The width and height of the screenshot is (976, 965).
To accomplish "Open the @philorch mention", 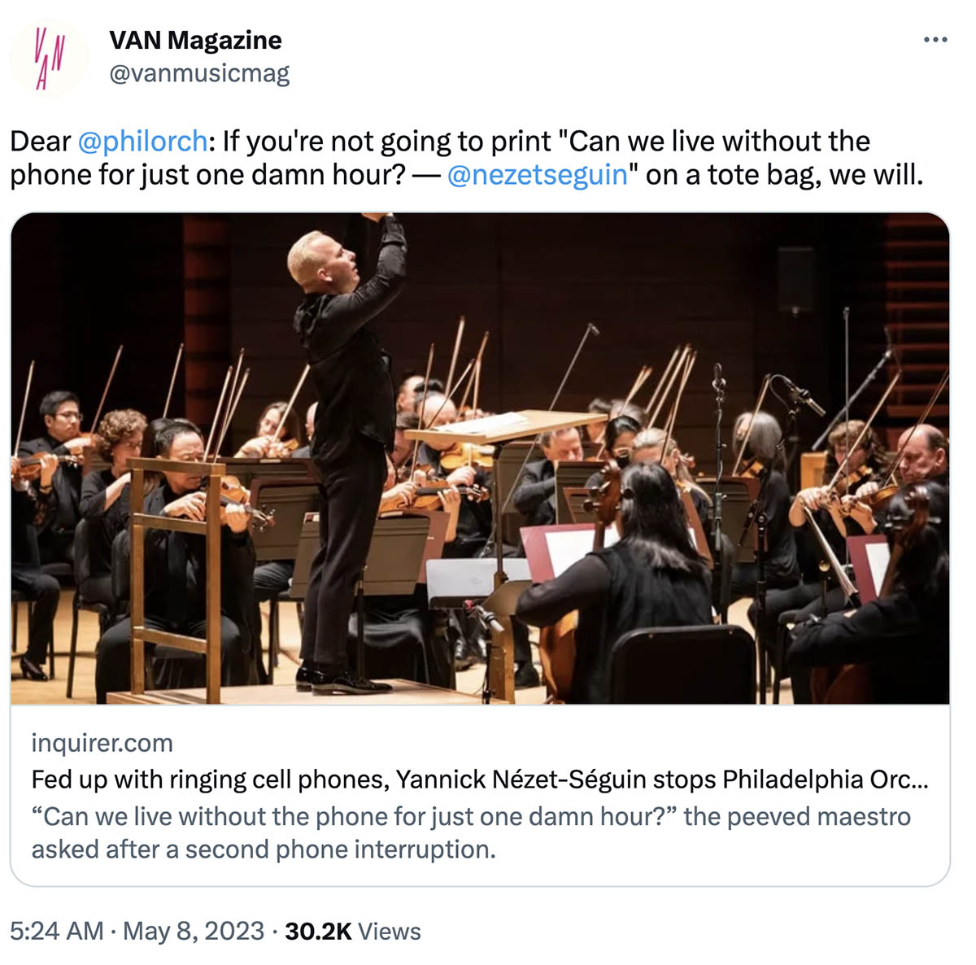I will [x=142, y=142].
